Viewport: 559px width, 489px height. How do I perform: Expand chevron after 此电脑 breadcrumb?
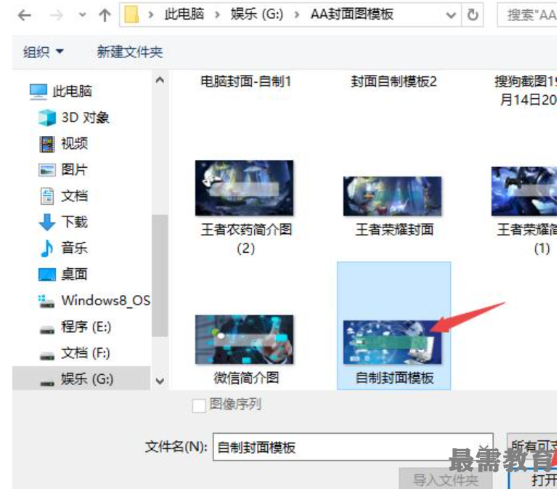point(217,15)
